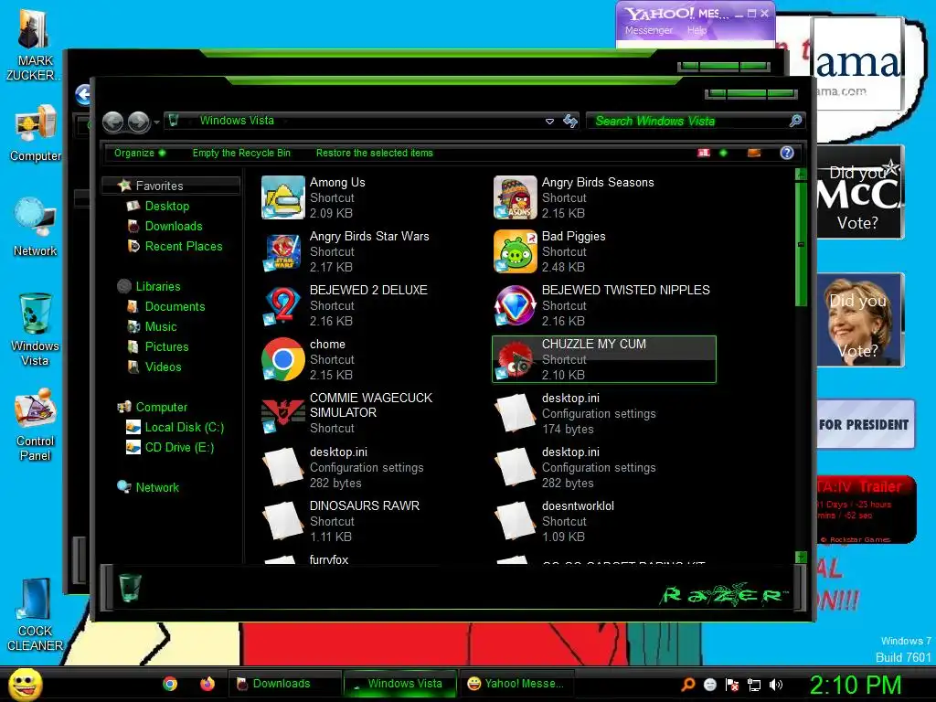This screenshot has height=702, width=936.
Task: Select the COMMIE WAGECUCK SIMULATOR icon
Action: [x=283, y=413]
